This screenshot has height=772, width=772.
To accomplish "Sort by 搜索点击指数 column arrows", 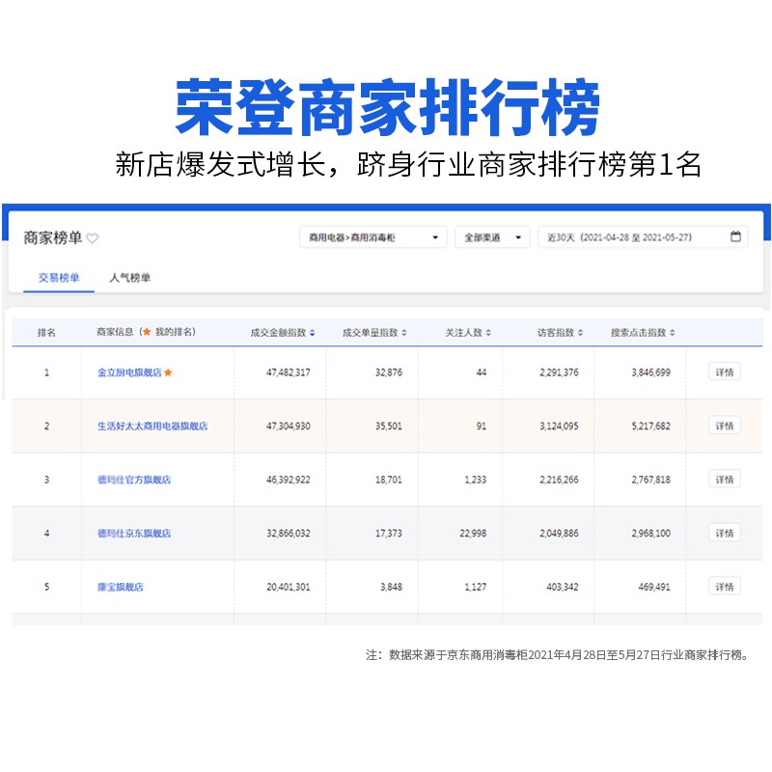I will coord(672,333).
